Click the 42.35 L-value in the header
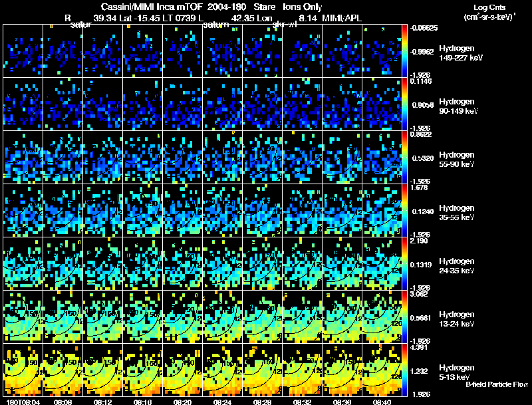Image resolution: width=532 pixels, height=405 pixels. click(x=243, y=18)
